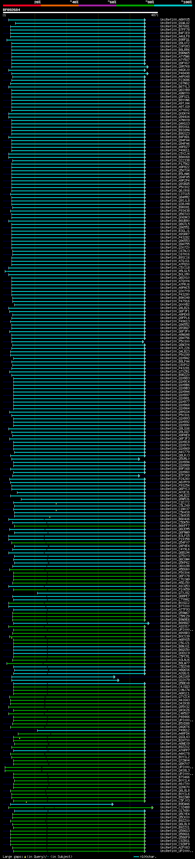This screenshot has width=195, height=859.
Task: Open hit UniRef100_C1E1T2
Action: click(x=175, y=502)
